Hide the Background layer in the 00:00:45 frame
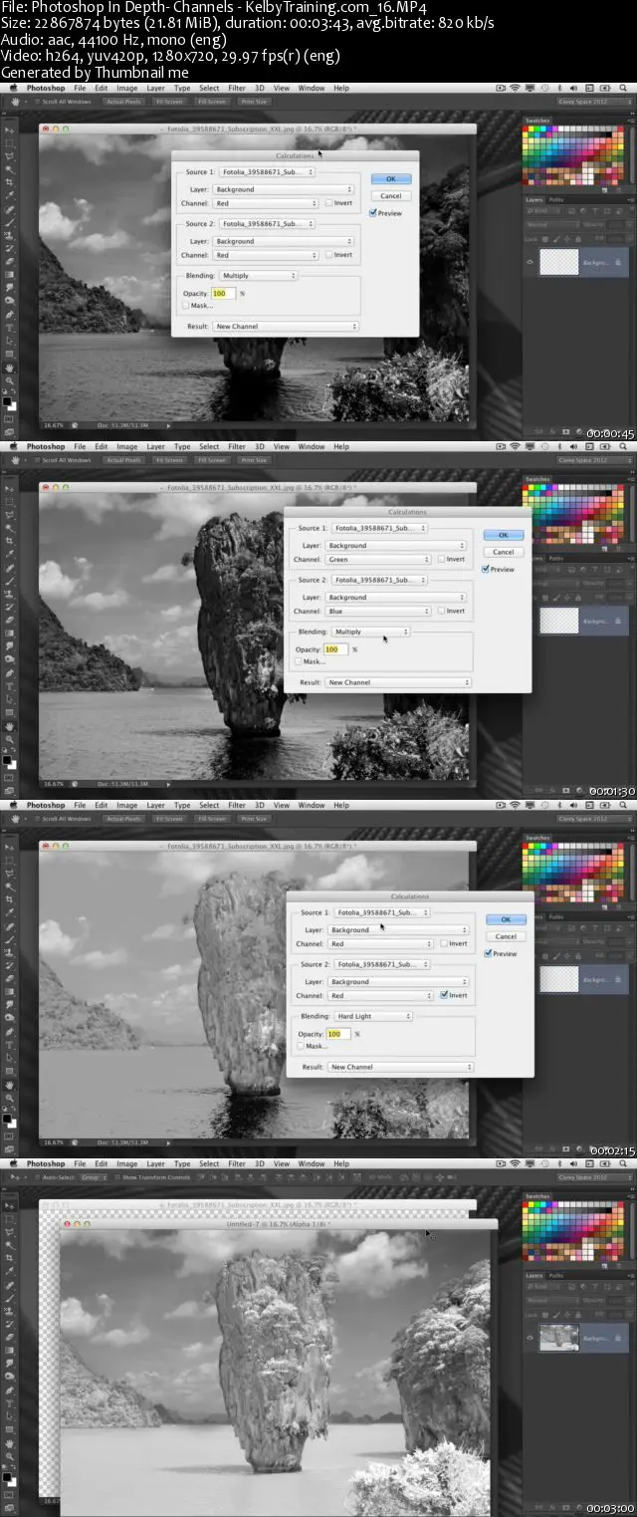Screen dimensions: 637x1517 point(530,262)
